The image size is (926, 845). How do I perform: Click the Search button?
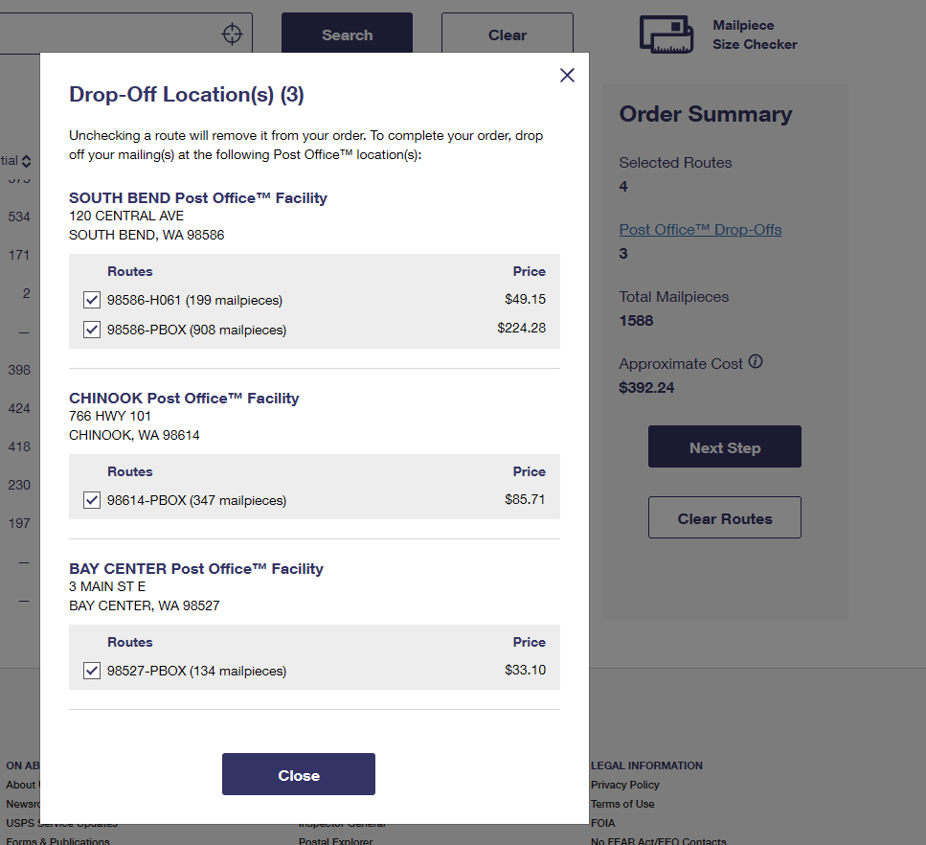(x=347, y=34)
